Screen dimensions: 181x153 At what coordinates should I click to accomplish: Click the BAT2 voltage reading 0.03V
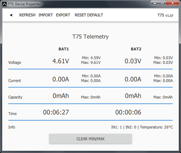[x=133, y=61]
